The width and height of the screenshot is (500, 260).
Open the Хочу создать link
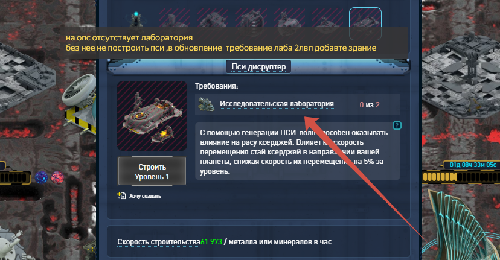(145, 196)
